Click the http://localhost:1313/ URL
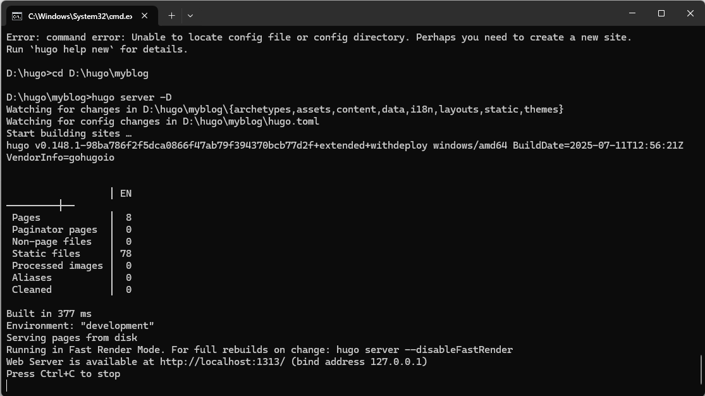 223,362
